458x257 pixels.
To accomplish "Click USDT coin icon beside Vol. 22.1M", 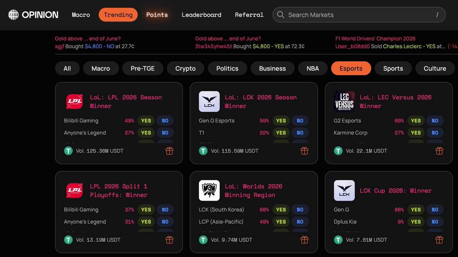I will [x=338, y=151].
